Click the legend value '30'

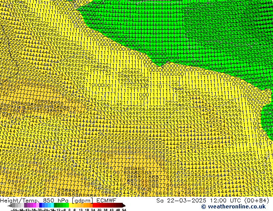99,210
